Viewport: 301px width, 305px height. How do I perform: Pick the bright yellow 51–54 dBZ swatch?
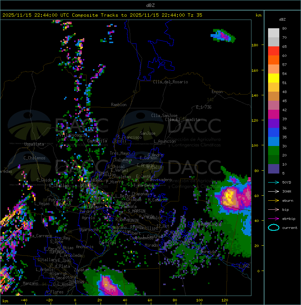(x=274, y=78)
